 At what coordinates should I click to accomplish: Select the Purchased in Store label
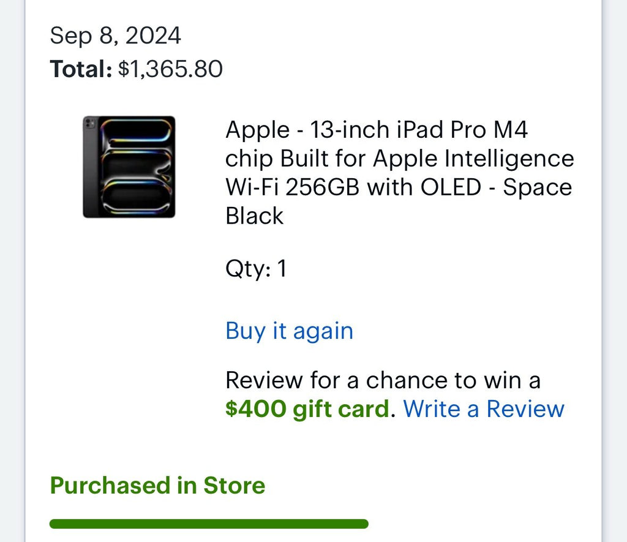tap(157, 486)
